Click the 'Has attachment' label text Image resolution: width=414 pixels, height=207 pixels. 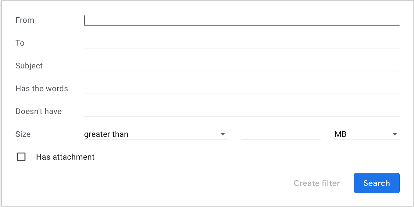(65, 157)
